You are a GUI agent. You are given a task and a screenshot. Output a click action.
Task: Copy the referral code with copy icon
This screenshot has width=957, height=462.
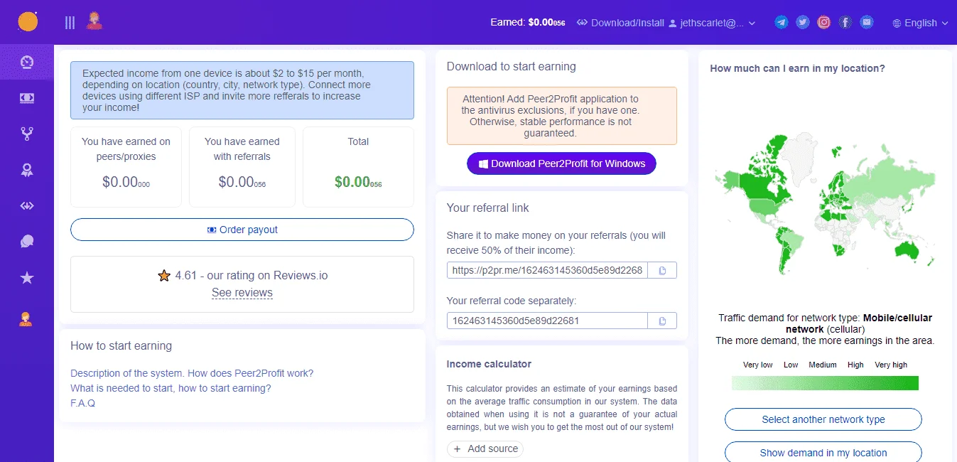pos(662,321)
